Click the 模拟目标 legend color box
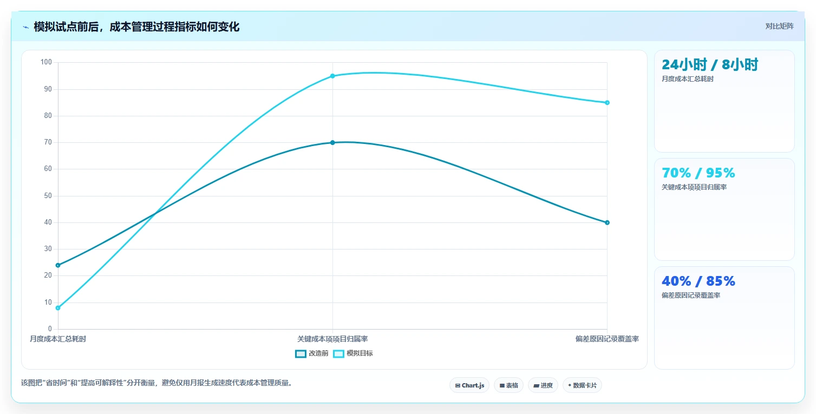Image resolution: width=816 pixels, height=414 pixels. pyautogui.click(x=338, y=353)
